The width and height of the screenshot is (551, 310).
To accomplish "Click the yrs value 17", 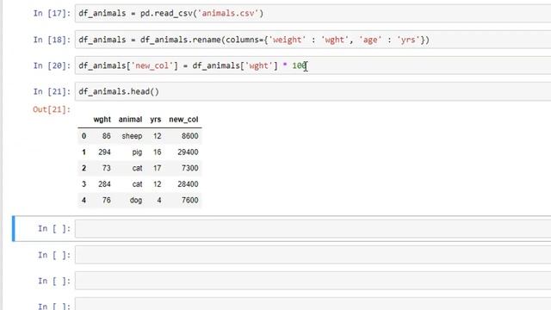I will [x=157, y=168].
